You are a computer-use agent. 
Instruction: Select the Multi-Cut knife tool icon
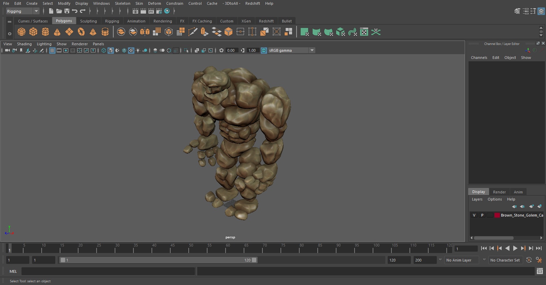(192, 32)
